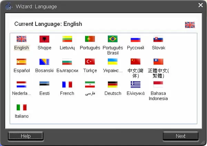Close the Language wizard window
Image resolution: width=207 pixels, height=146 pixels.
coord(200,5)
